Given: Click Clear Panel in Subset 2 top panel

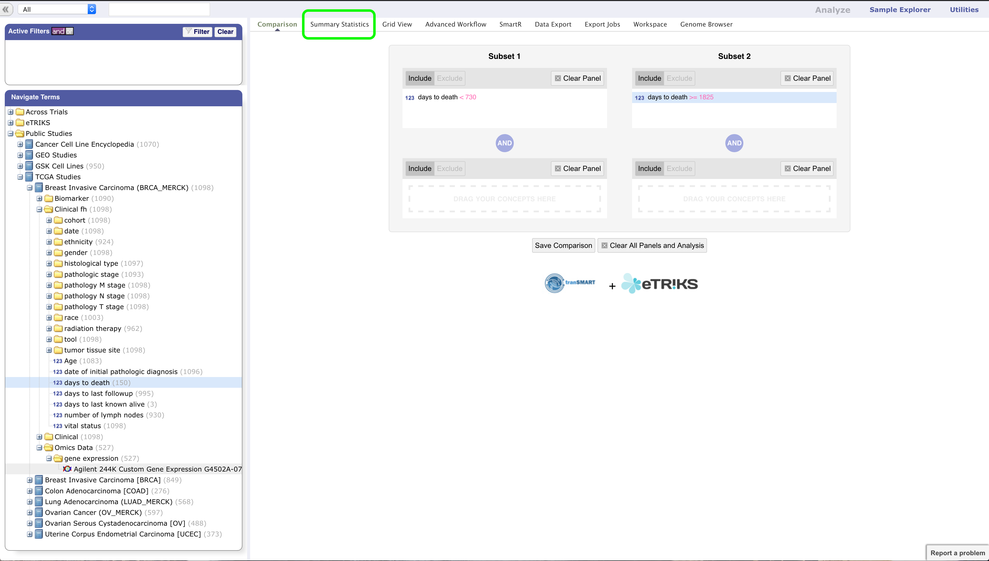Looking at the screenshot, I should point(807,79).
